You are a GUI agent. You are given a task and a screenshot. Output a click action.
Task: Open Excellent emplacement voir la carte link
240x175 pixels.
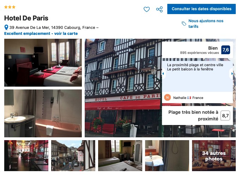click(41, 33)
